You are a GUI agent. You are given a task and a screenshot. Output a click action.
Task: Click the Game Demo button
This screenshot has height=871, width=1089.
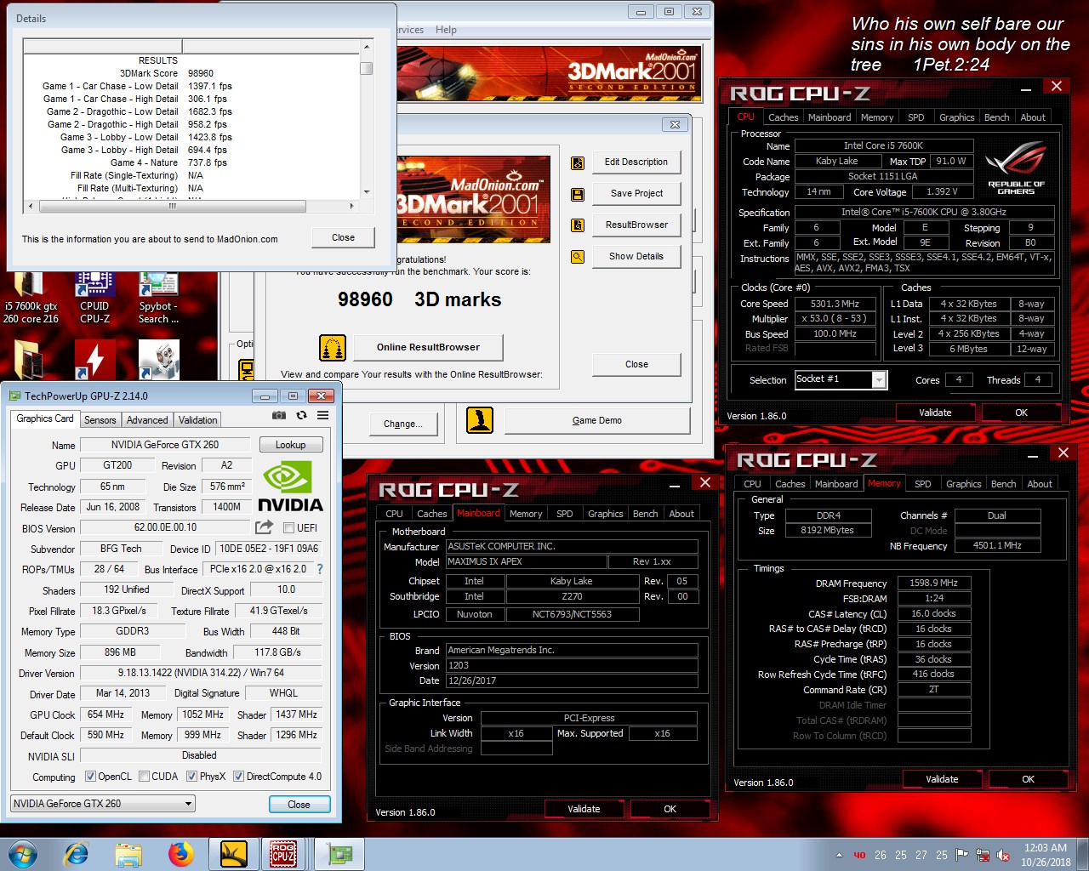pos(596,420)
